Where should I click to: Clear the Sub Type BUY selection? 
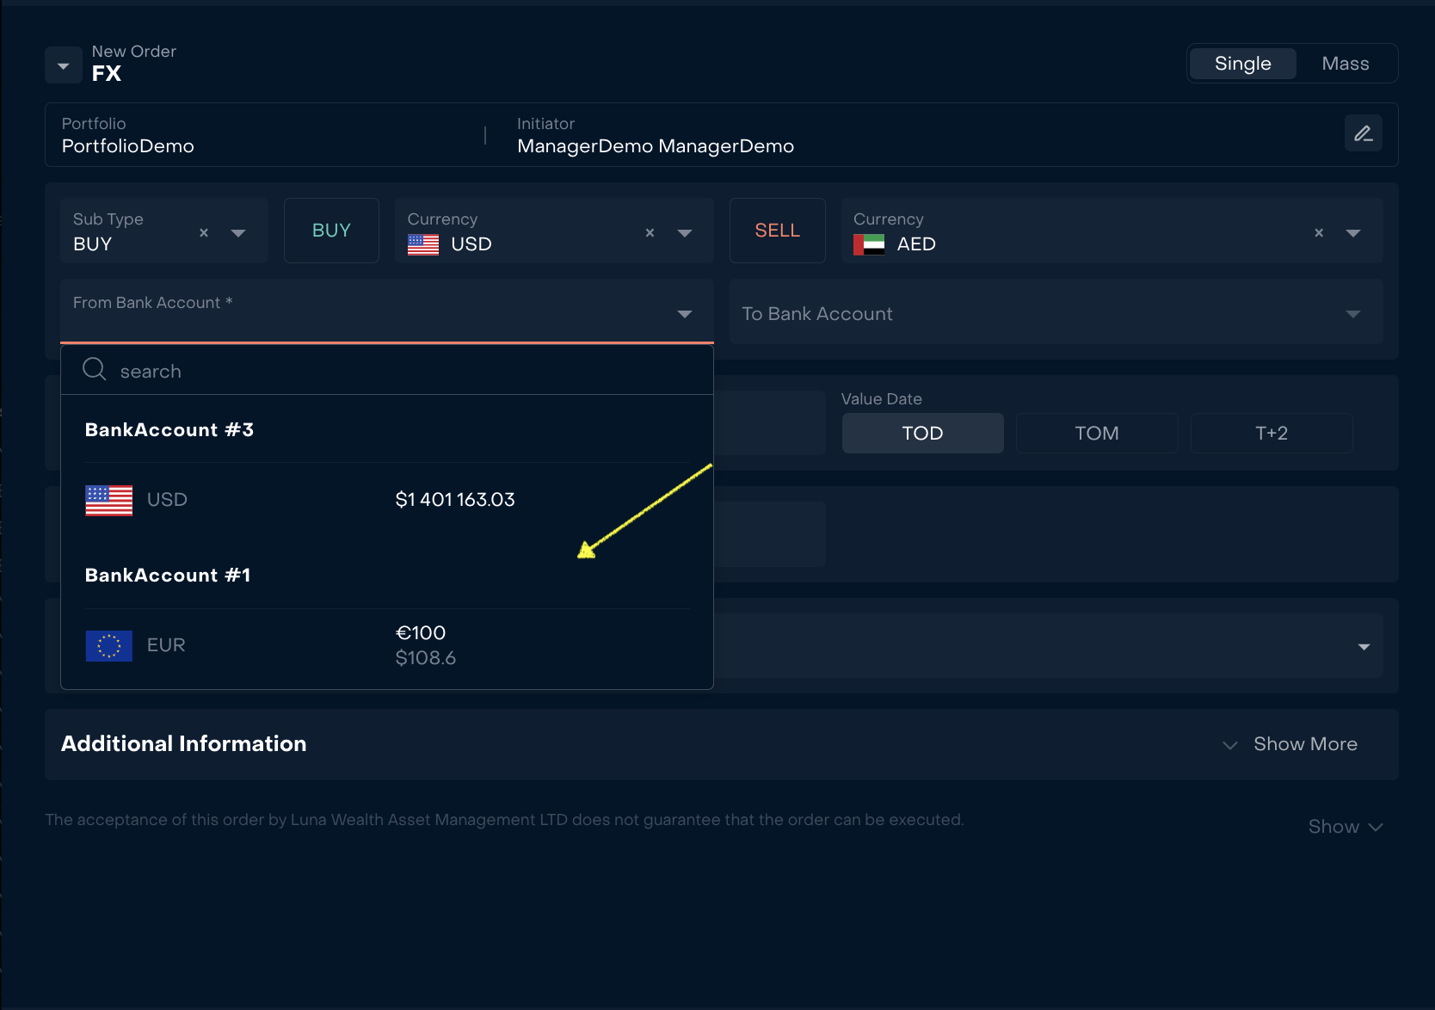[204, 232]
